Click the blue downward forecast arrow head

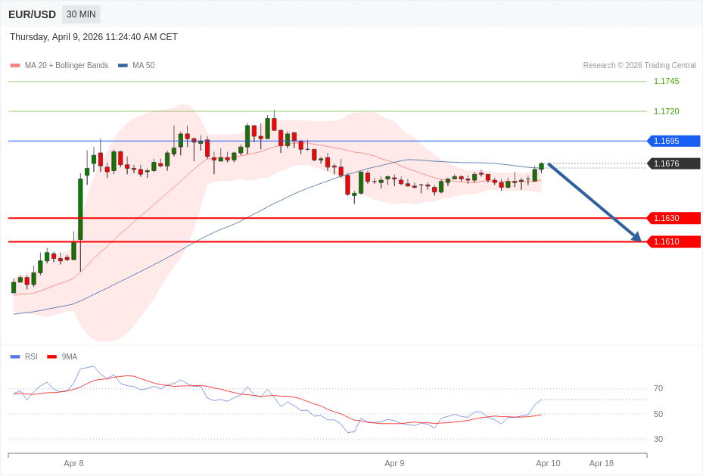636,238
